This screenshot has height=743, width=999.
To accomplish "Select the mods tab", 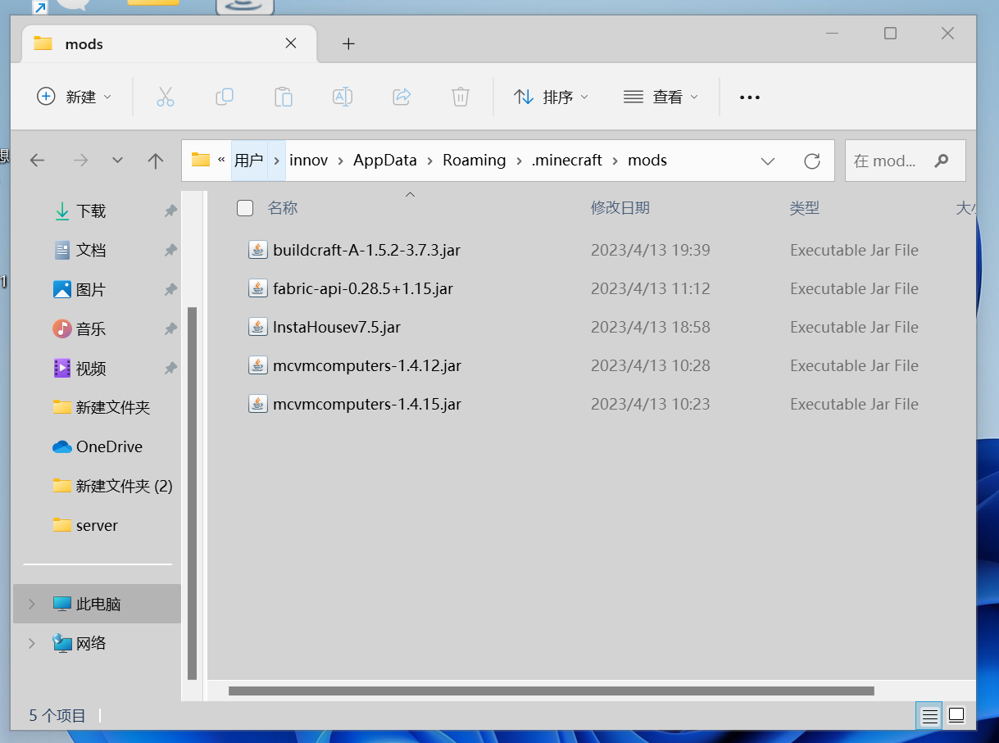I will (x=169, y=44).
